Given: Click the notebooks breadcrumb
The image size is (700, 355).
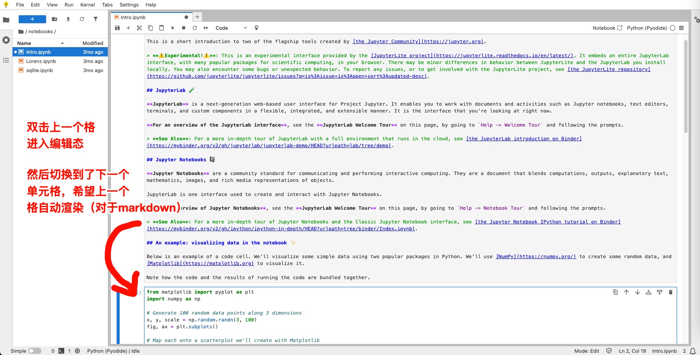Looking at the screenshot, I should [40, 32].
